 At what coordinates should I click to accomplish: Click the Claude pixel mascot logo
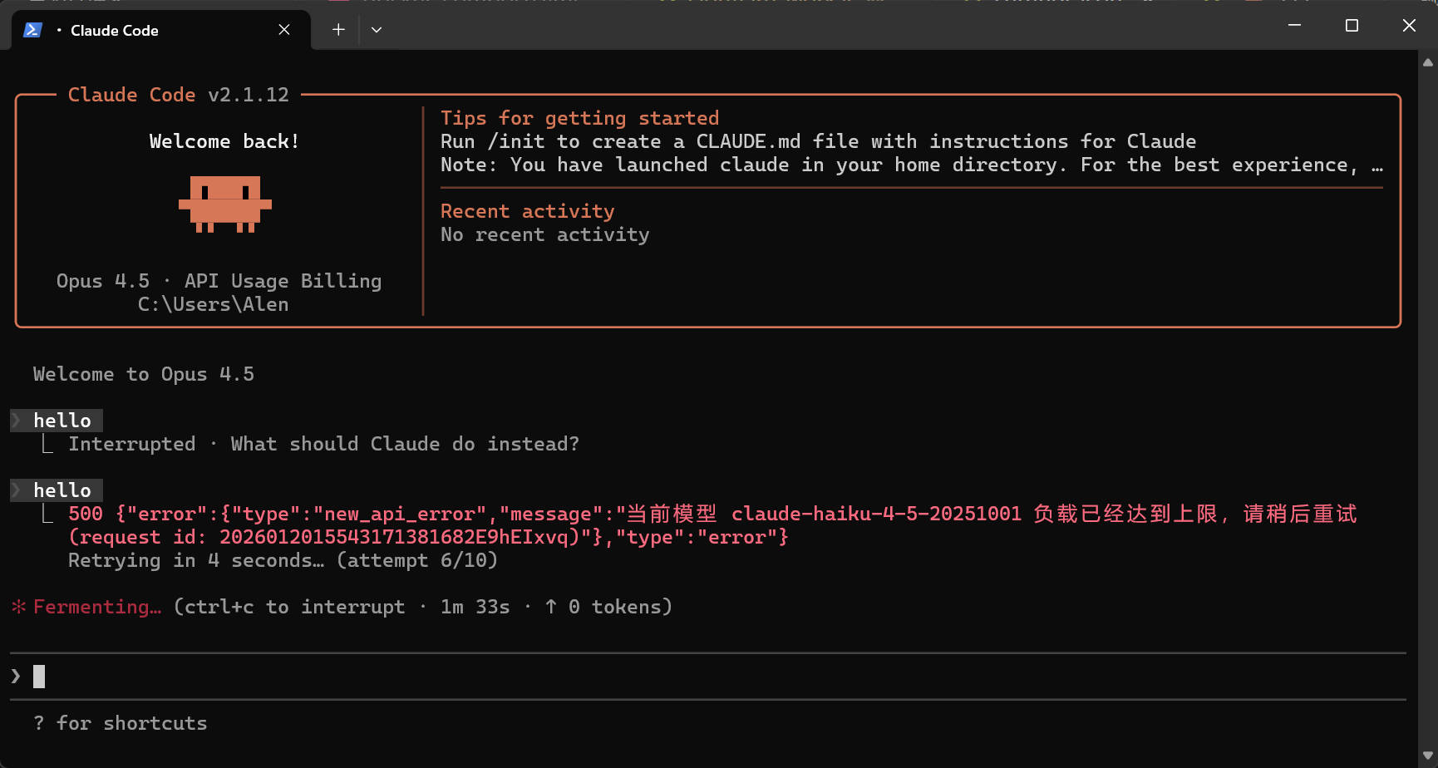pos(225,204)
